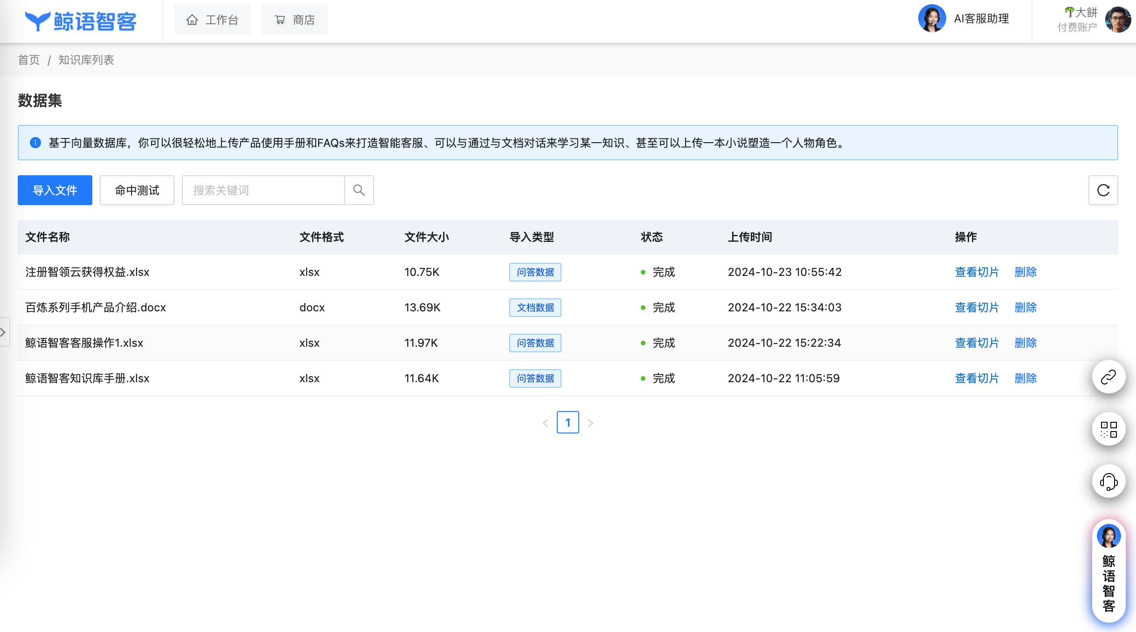Click the next page arrow

[x=590, y=423]
